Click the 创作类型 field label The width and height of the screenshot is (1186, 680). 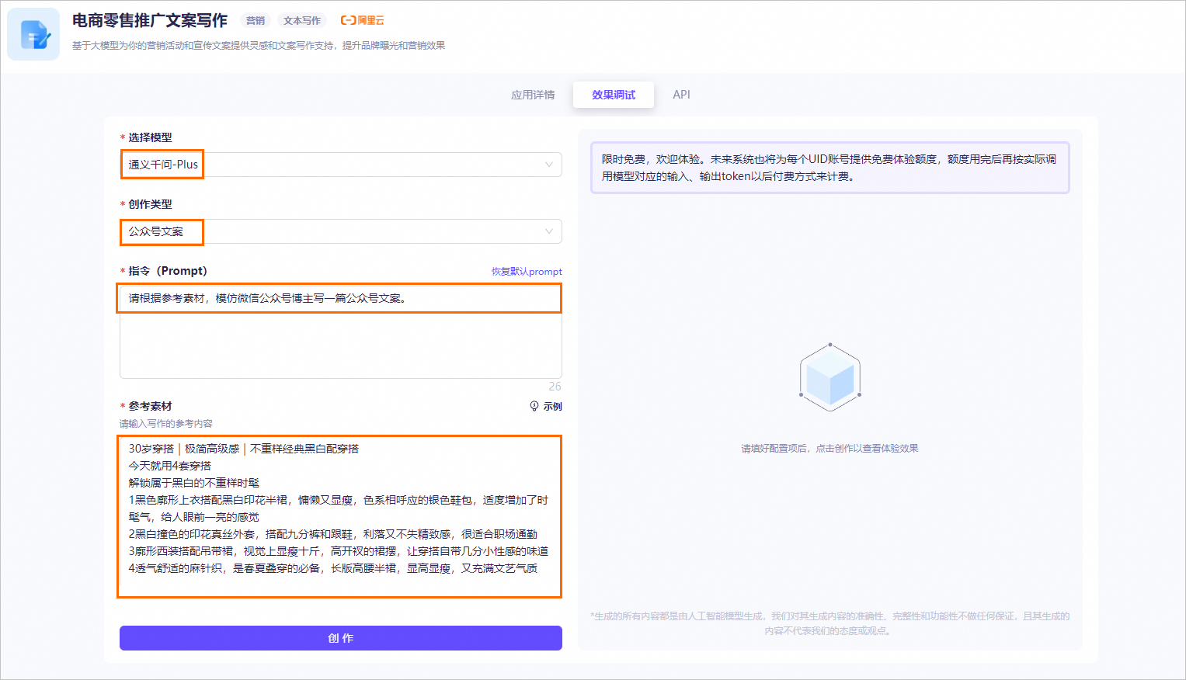coord(150,204)
